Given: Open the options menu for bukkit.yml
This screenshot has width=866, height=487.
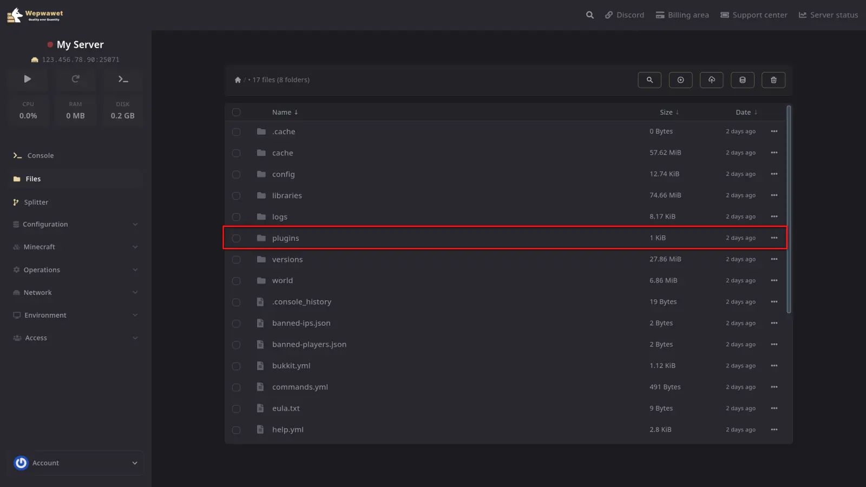Looking at the screenshot, I should pos(774,366).
